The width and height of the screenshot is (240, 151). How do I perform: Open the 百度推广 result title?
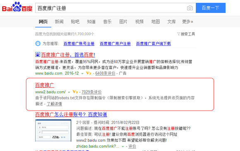click(45, 85)
